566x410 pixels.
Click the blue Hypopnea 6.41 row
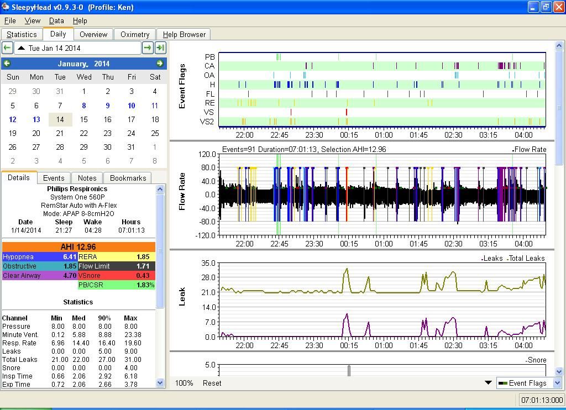(39, 257)
